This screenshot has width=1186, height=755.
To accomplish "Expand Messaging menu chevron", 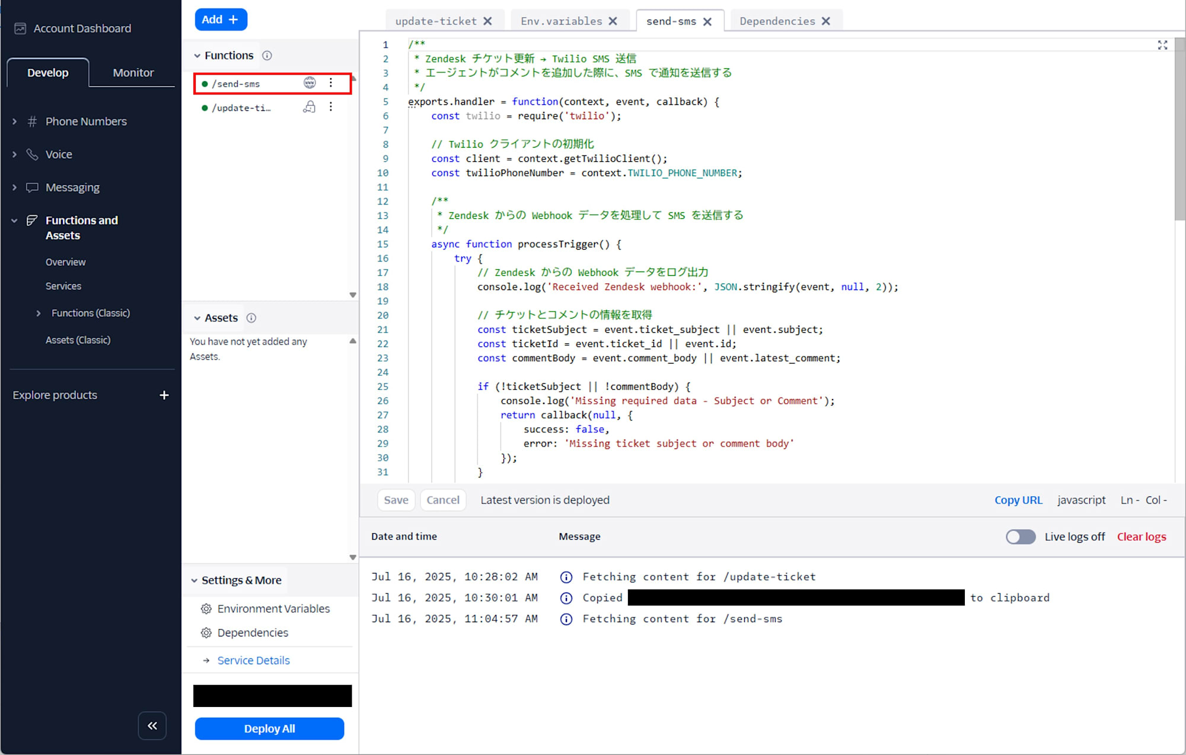I will 14,187.
